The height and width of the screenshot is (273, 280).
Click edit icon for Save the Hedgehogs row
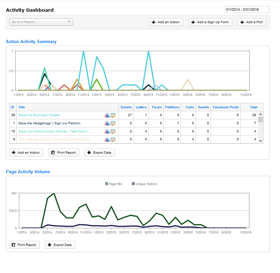pos(113,123)
